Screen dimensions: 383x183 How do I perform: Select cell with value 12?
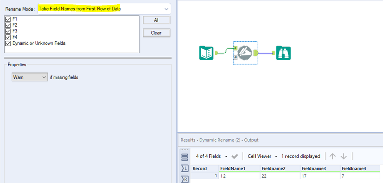239,176
